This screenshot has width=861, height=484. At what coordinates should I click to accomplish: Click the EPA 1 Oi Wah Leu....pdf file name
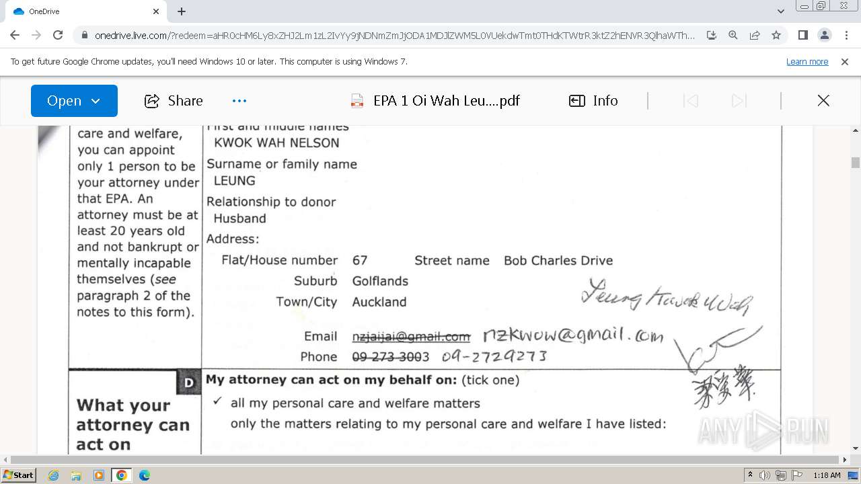(x=447, y=101)
